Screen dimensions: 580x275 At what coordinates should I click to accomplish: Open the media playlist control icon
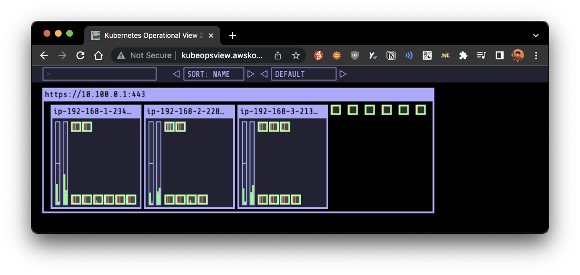(x=481, y=55)
